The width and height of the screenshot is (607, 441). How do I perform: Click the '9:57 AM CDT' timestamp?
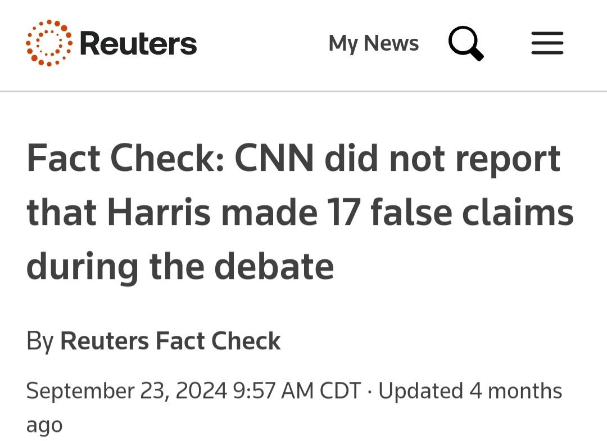(297, 390)
